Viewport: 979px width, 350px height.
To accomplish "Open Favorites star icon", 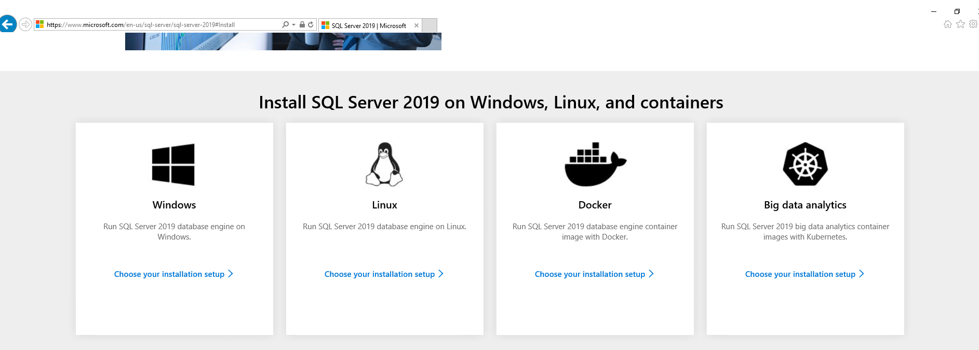I will point(961,24).
